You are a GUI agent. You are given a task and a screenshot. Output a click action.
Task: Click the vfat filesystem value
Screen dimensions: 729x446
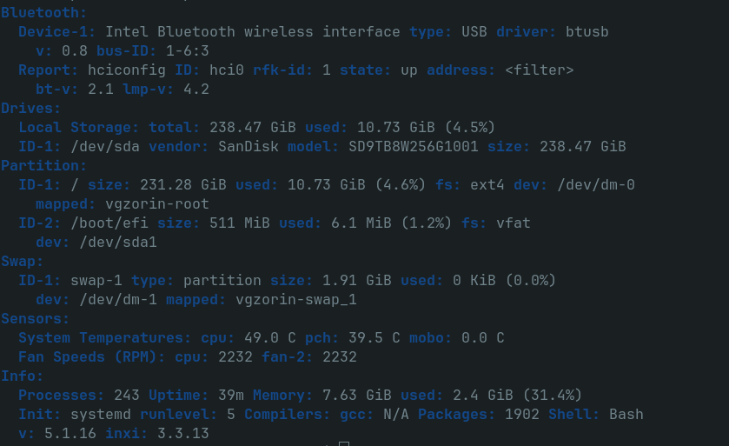(x=514, y=223)
